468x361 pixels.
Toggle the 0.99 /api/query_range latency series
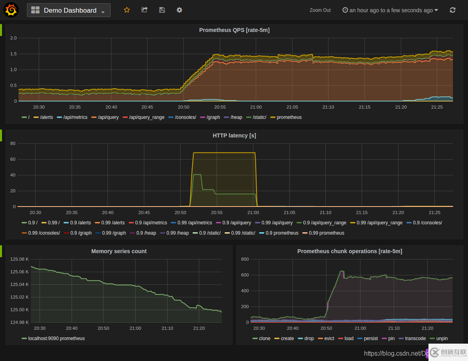[x=379, y=223]
